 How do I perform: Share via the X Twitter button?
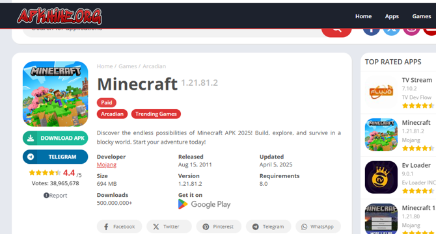pos(169,226)
